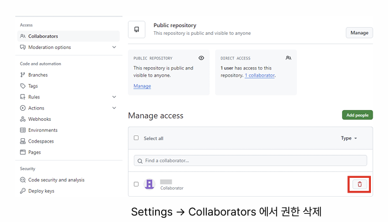Screen dimensions: 388x222
Task: Click the Actions play icon
Action: point(23,108)
